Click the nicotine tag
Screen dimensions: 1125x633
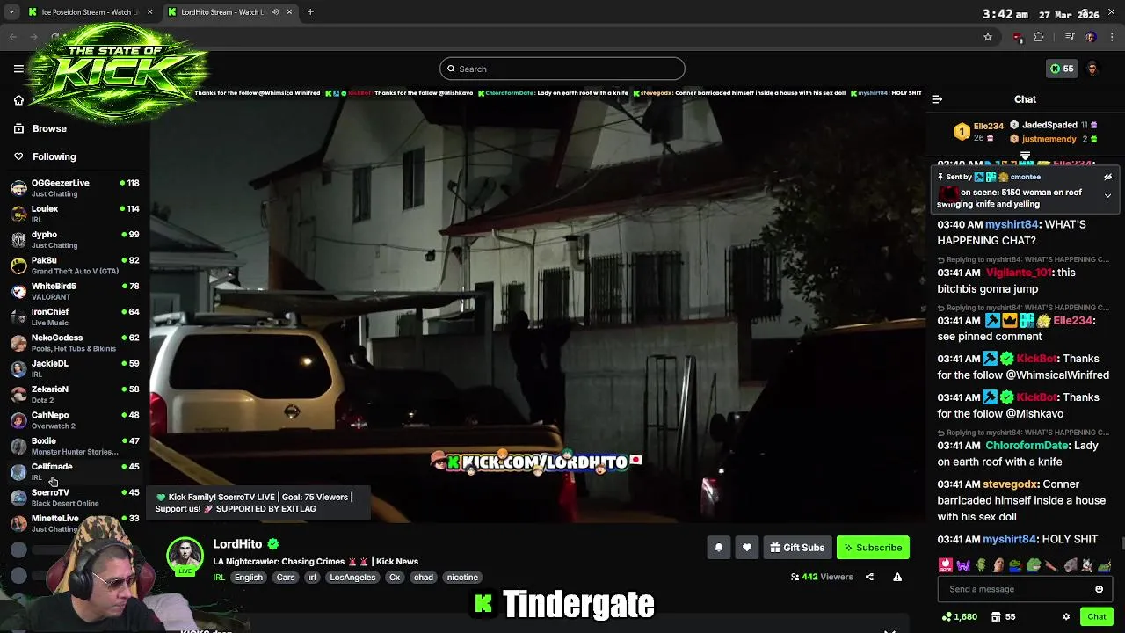click(x=462, y=578)
